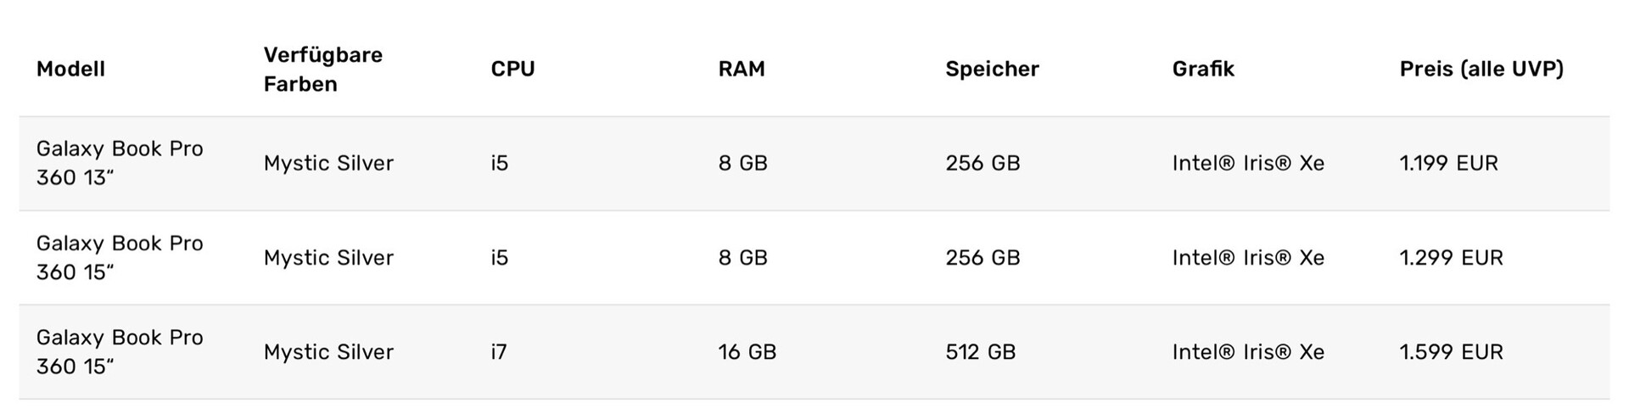1629x420 pixels.
Task: Click the 256 GB cell in the 1.299 EUR row
Action: [982, 257]
